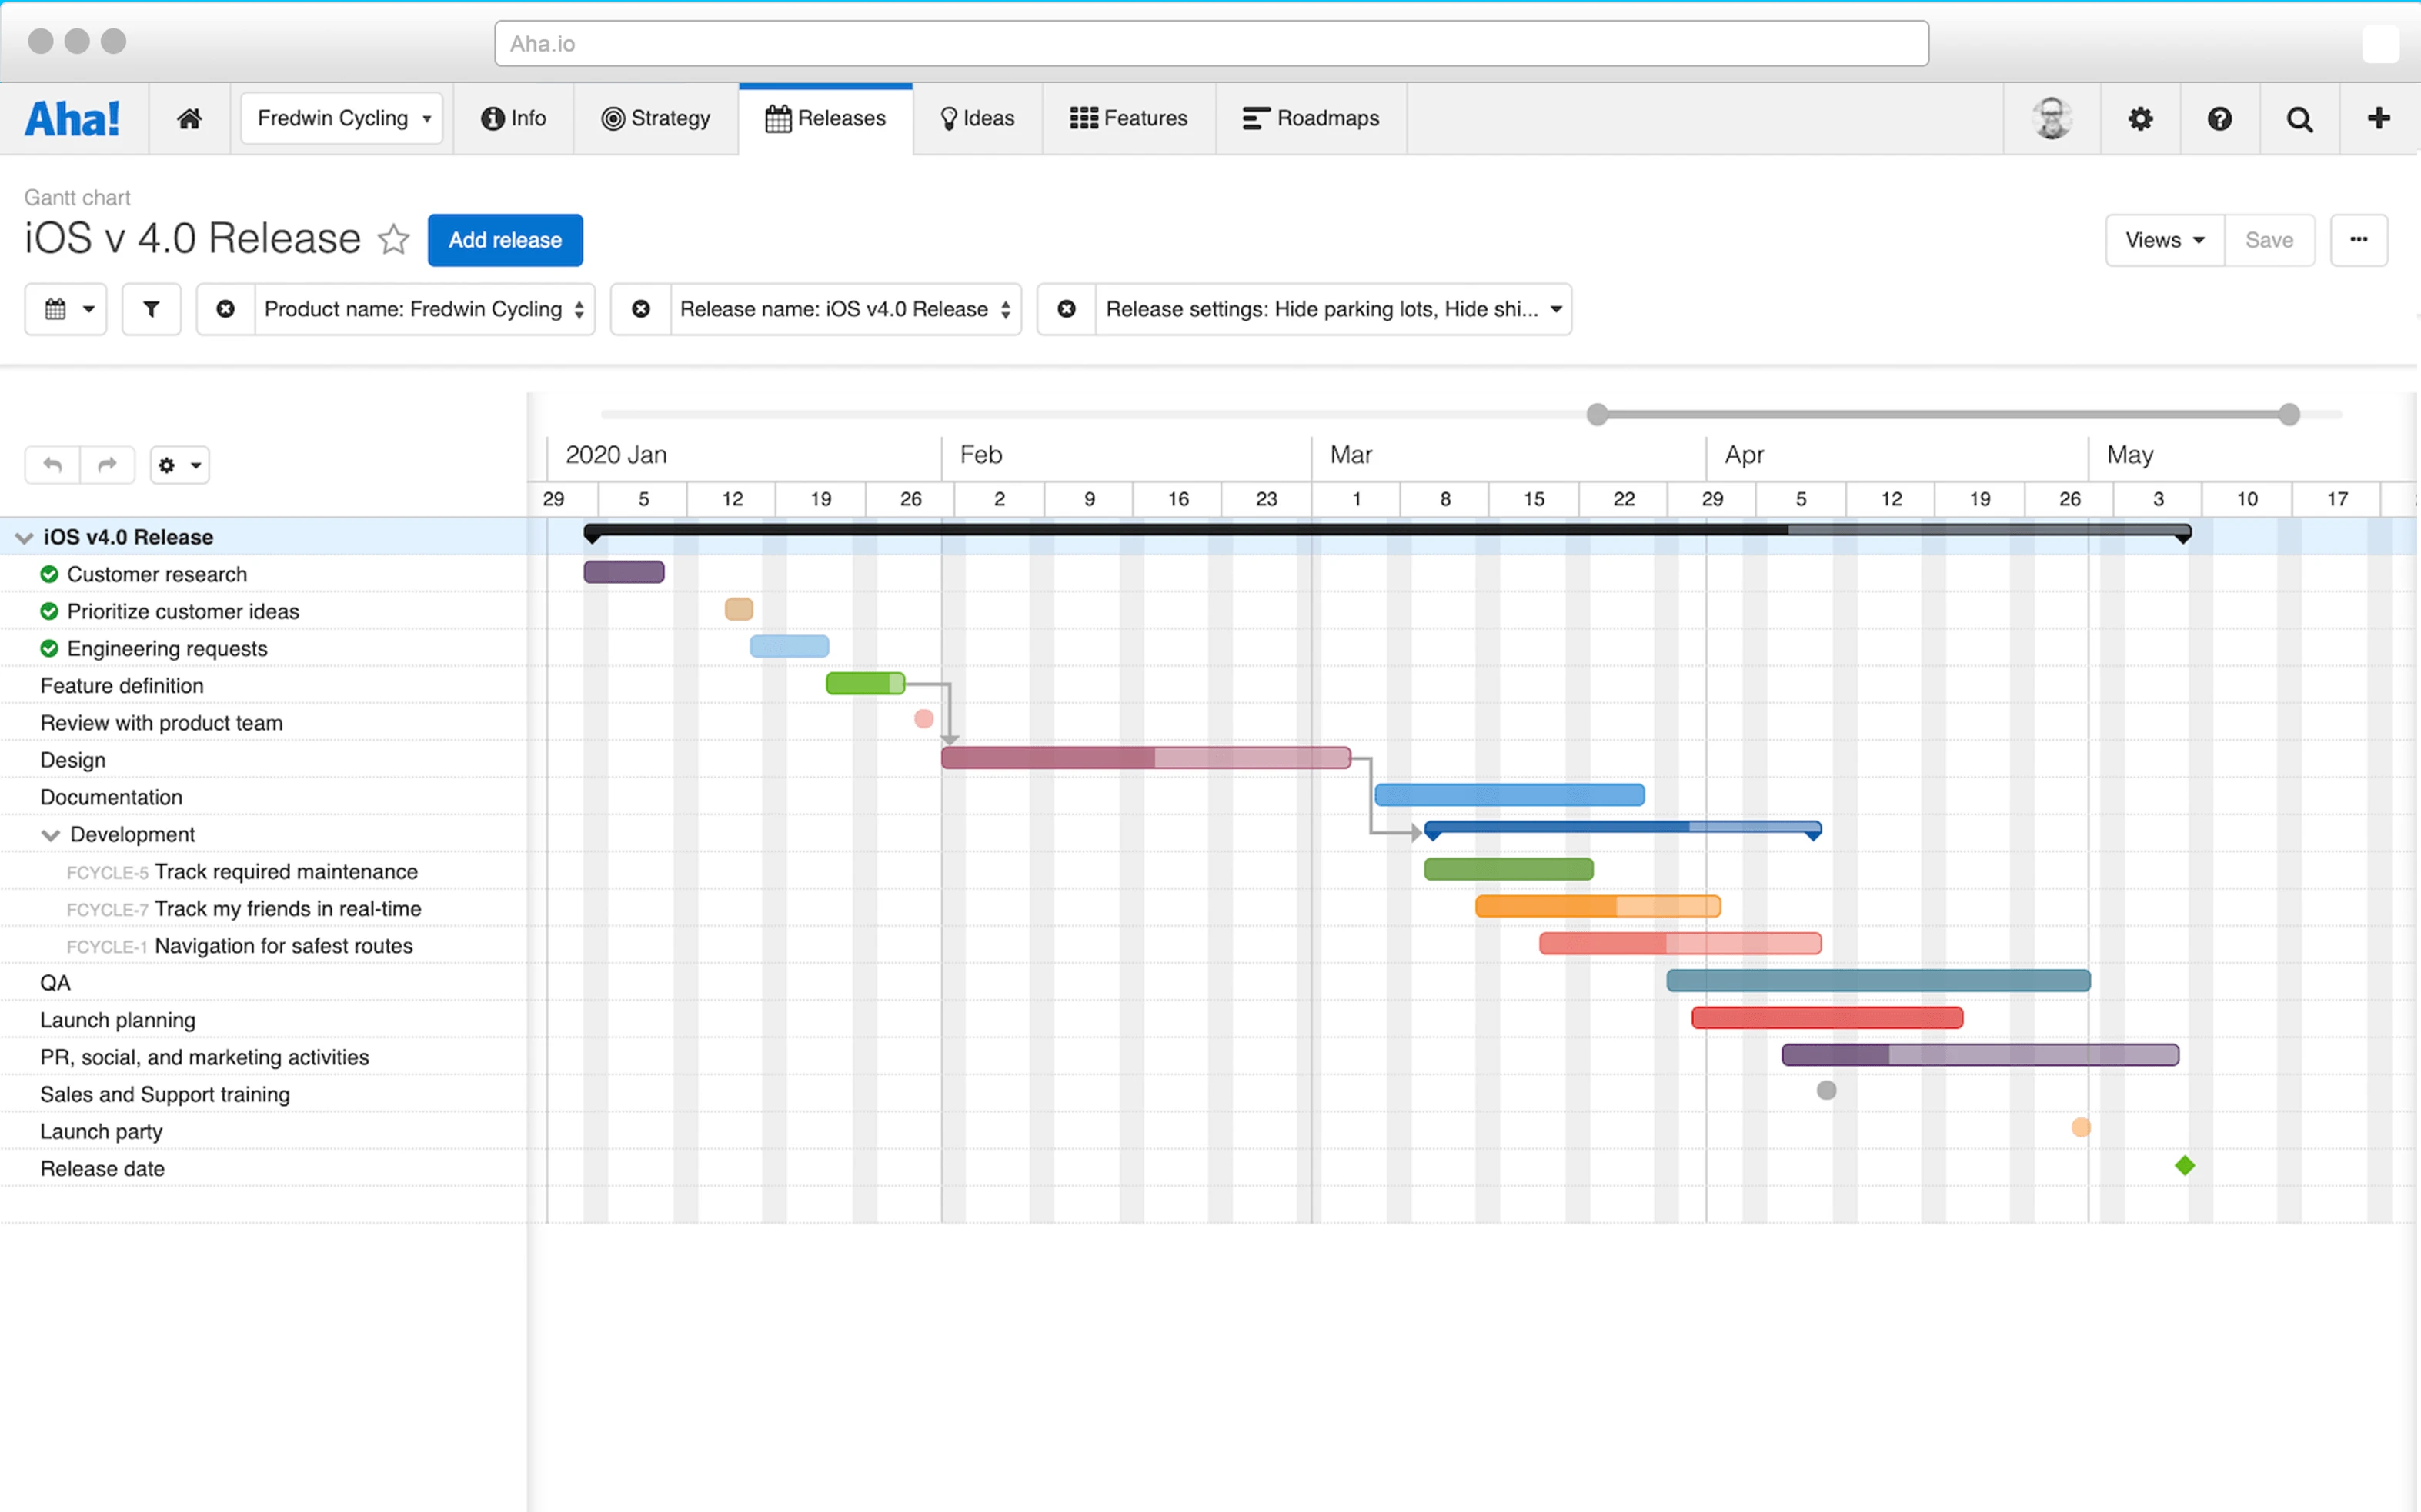
Task: Toggle Engineering requests completed checkmark
Action: coord(49,649)
